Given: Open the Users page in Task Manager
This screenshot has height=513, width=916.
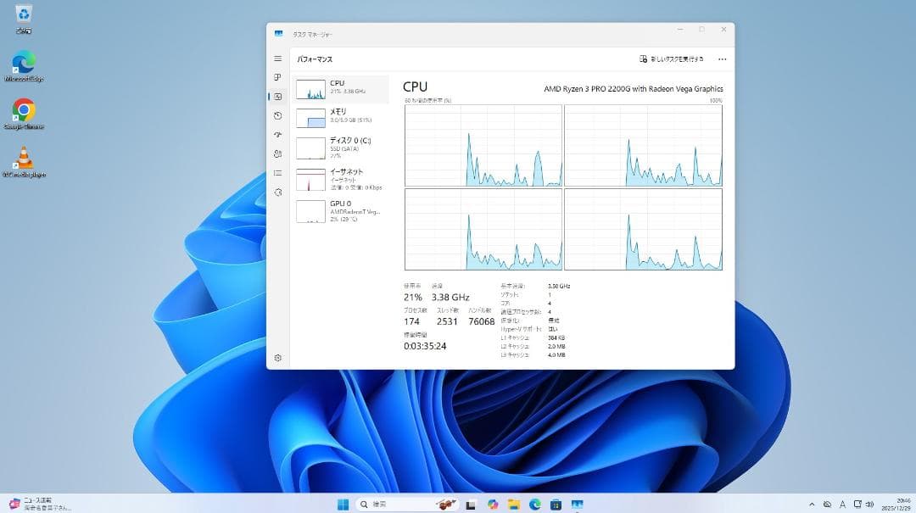Looking at the screenshot, I should click(x=277, y=153).
